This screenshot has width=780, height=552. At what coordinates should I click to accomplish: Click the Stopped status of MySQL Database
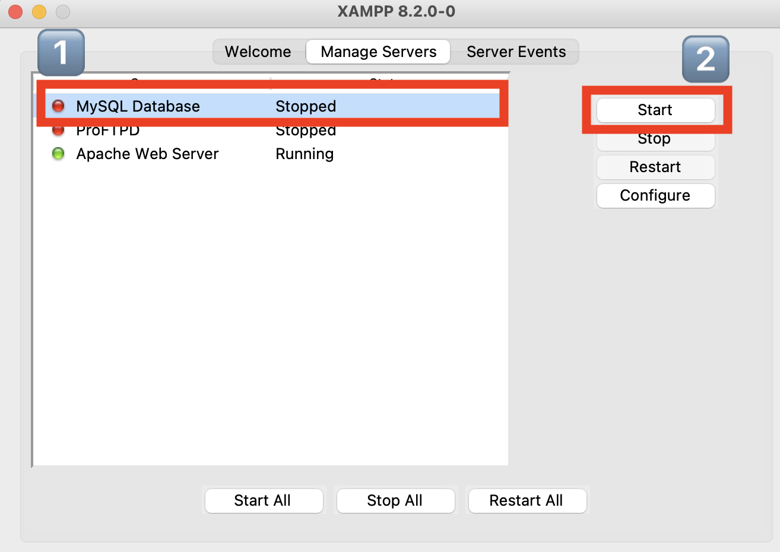pyautogui.click(x=306, y=107)
